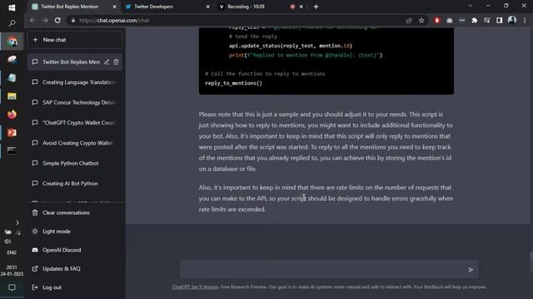Toggle Light mode
This screenshot has width=533, height=299.
point(74,232)
